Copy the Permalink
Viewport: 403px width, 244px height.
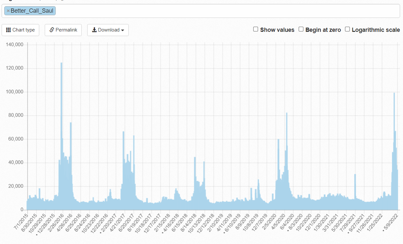(x=63, y=30)
